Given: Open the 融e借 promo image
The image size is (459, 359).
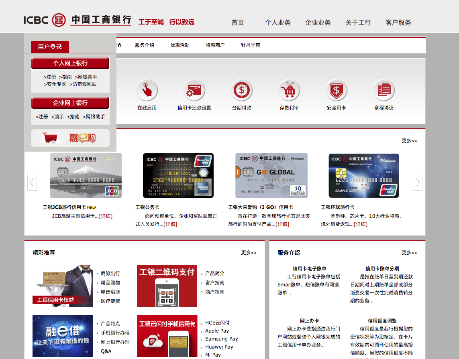Looking at the screenshot, I should 63,336.
